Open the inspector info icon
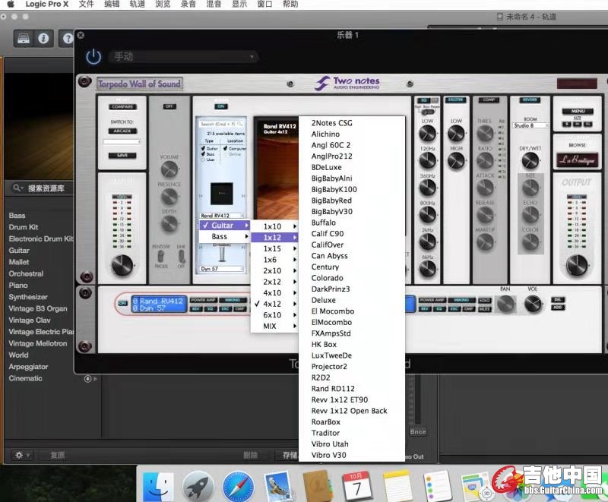The image size is (608, 502). point(44,38)
